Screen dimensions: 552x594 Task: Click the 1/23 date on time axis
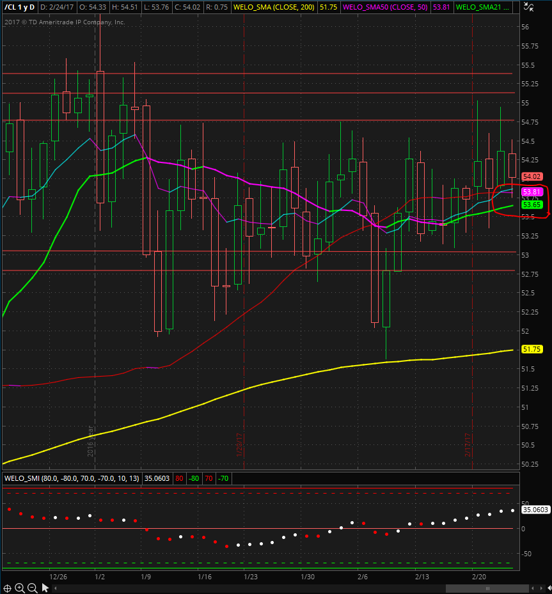click(x=251, y=577)
